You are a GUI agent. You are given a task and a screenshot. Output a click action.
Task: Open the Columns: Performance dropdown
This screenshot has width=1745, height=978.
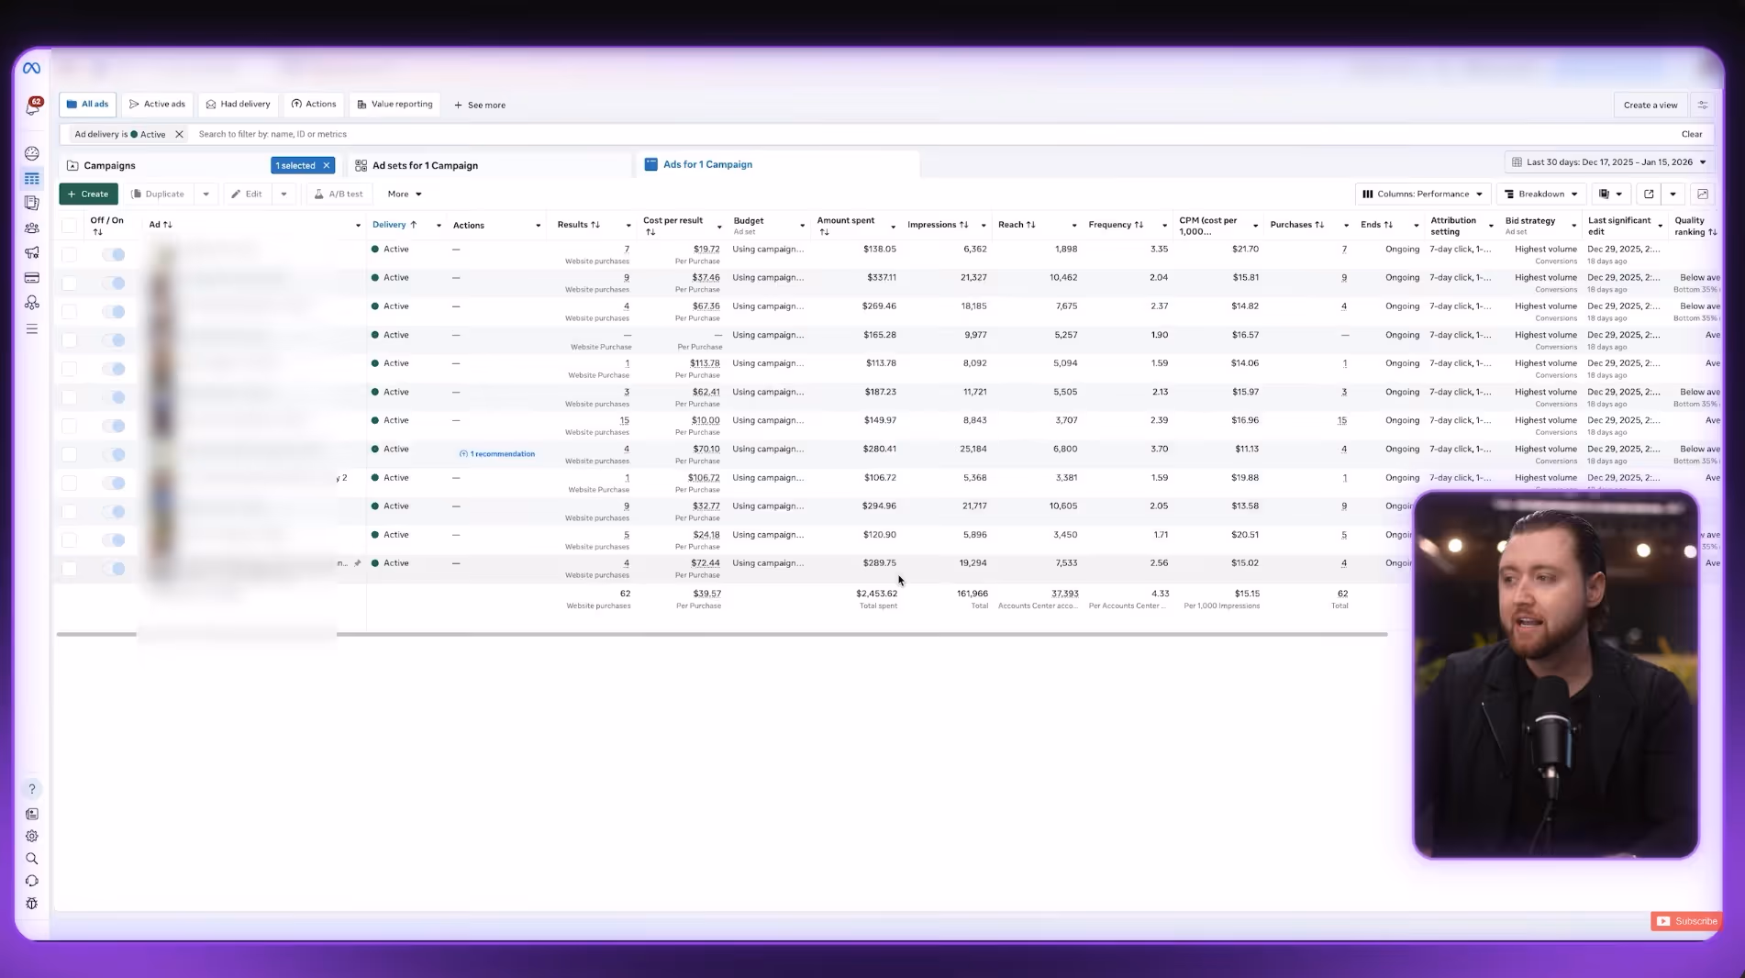tap(1423, 194)
